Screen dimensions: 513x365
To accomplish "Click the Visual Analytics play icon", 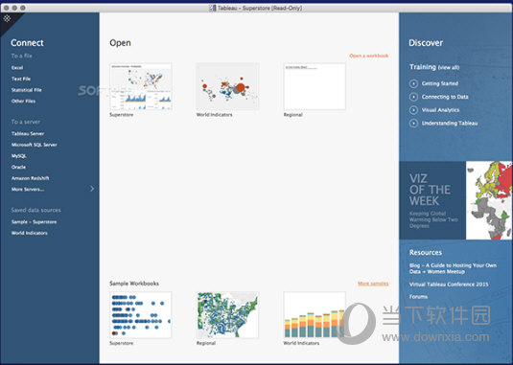I will (413, 110).
